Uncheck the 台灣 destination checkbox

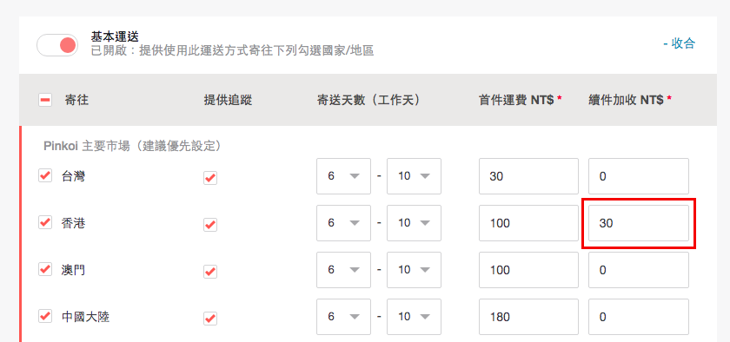pos(45,175)
